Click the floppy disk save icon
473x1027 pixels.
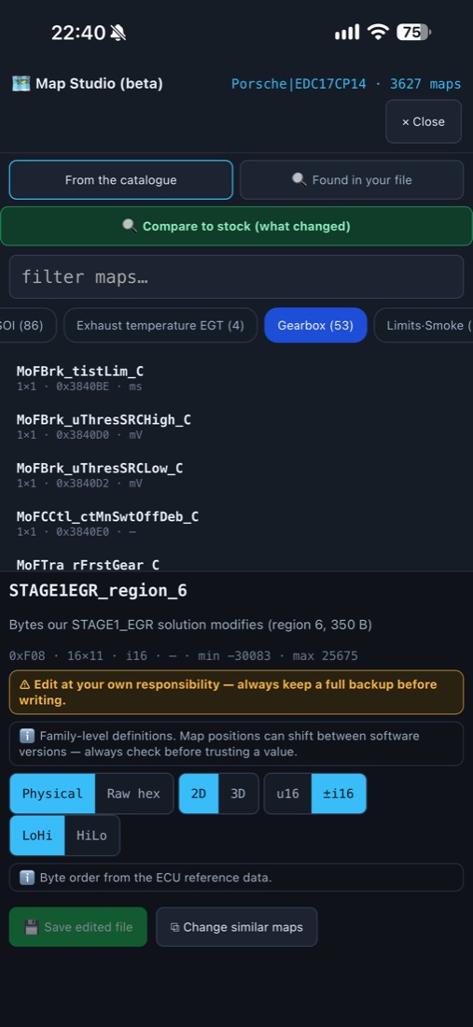pyautogui.click(x=32, y=927)
